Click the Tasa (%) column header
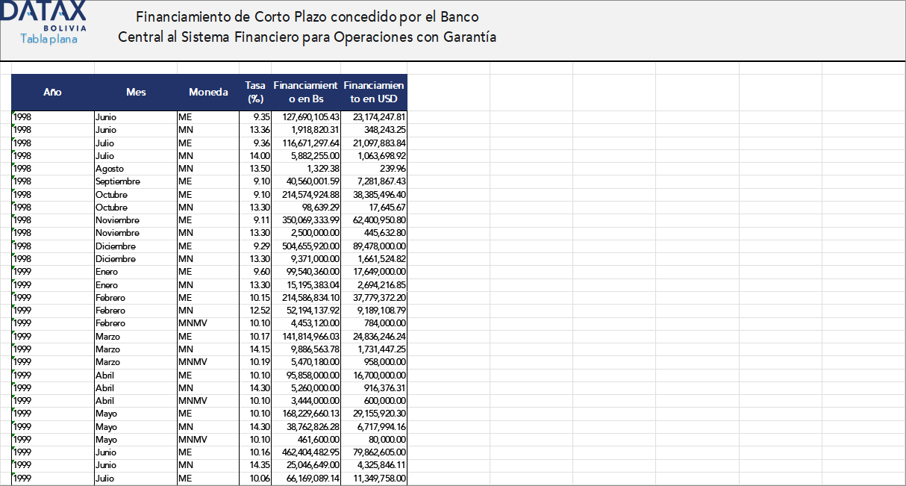This screenshot has height=486, width=906. (254, 92)
